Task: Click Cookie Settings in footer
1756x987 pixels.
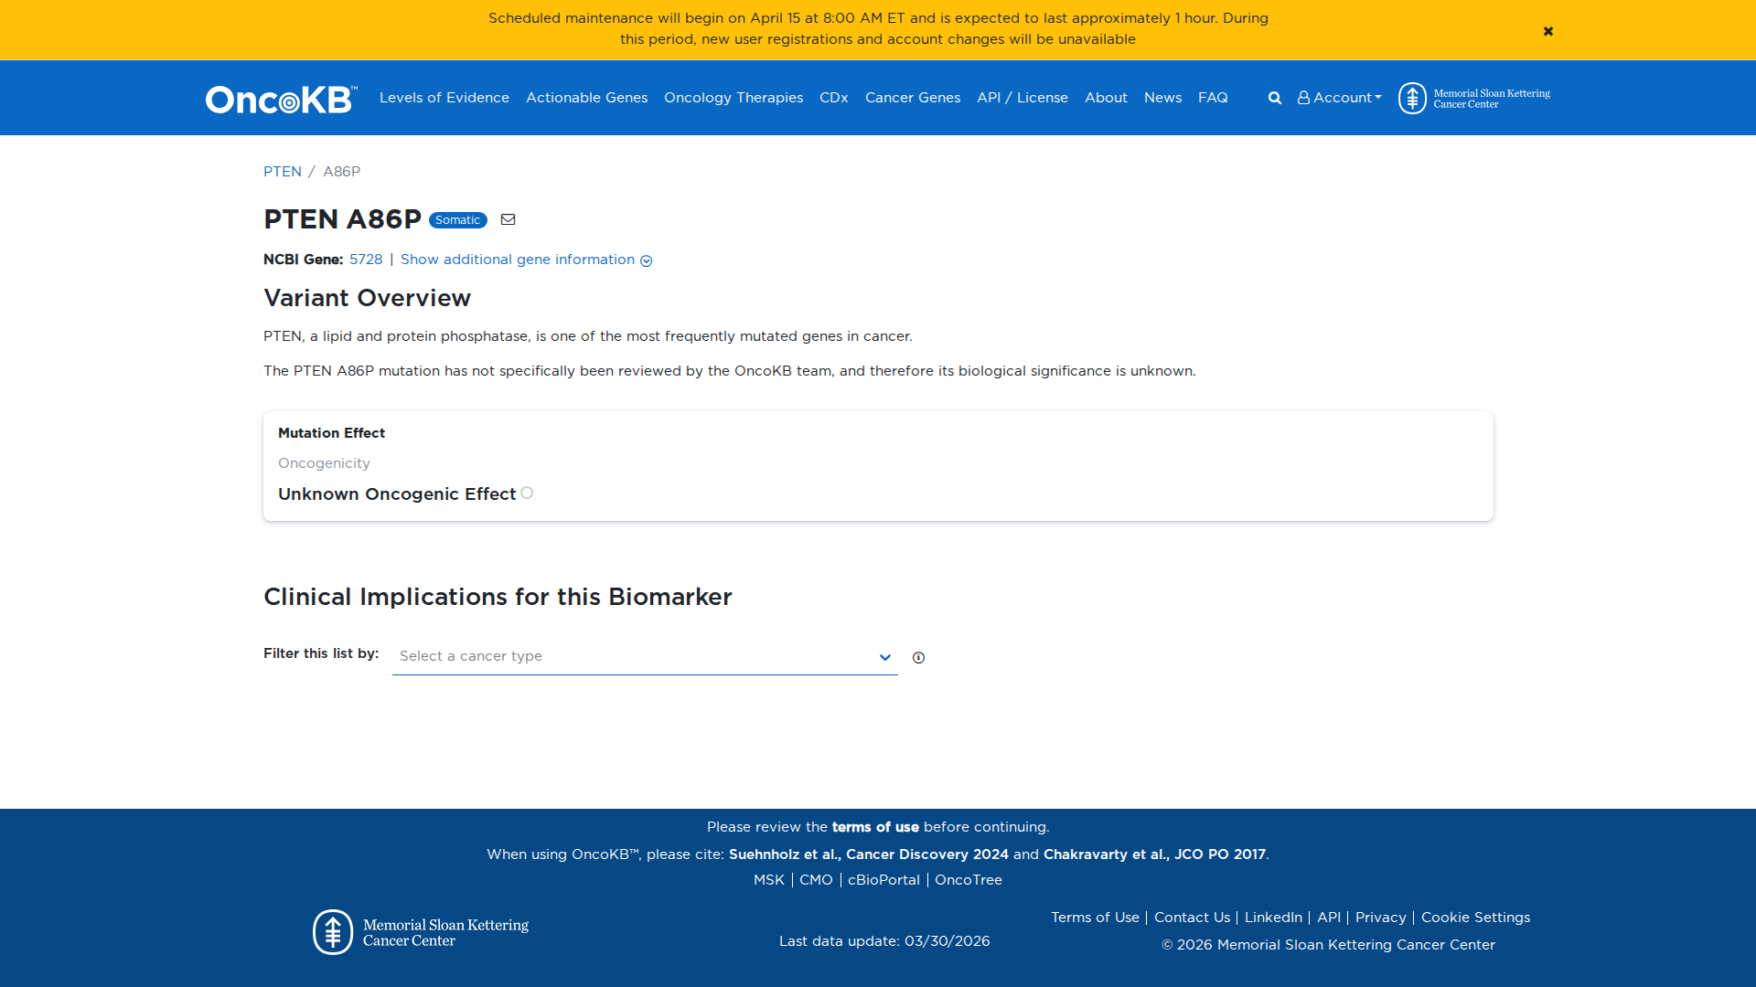Action: (1474, 918)
